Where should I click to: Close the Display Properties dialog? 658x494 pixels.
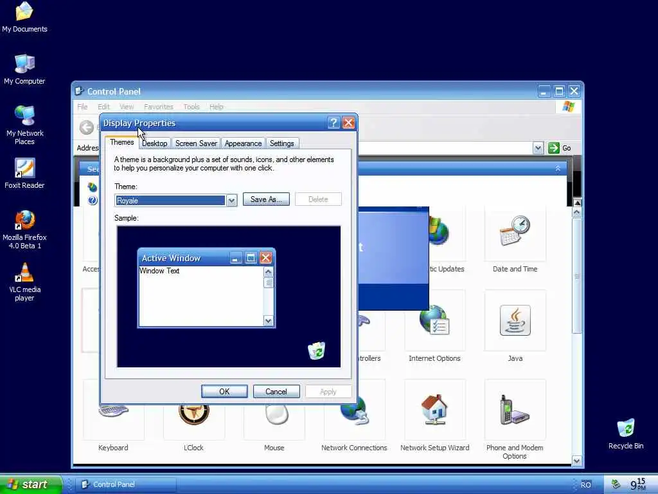coord(348,123)
